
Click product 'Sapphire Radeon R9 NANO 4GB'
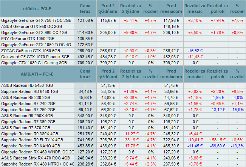[x=31, y=146]
